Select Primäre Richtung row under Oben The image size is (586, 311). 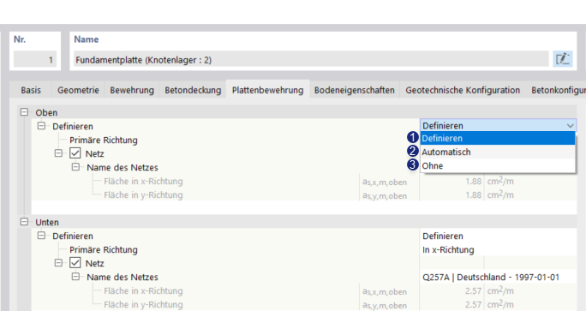104,141
